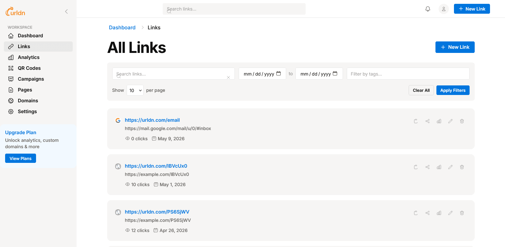Viewport: 505px width, 247px height.
Task: Click the Clear All button
Action: click(421, 90)
